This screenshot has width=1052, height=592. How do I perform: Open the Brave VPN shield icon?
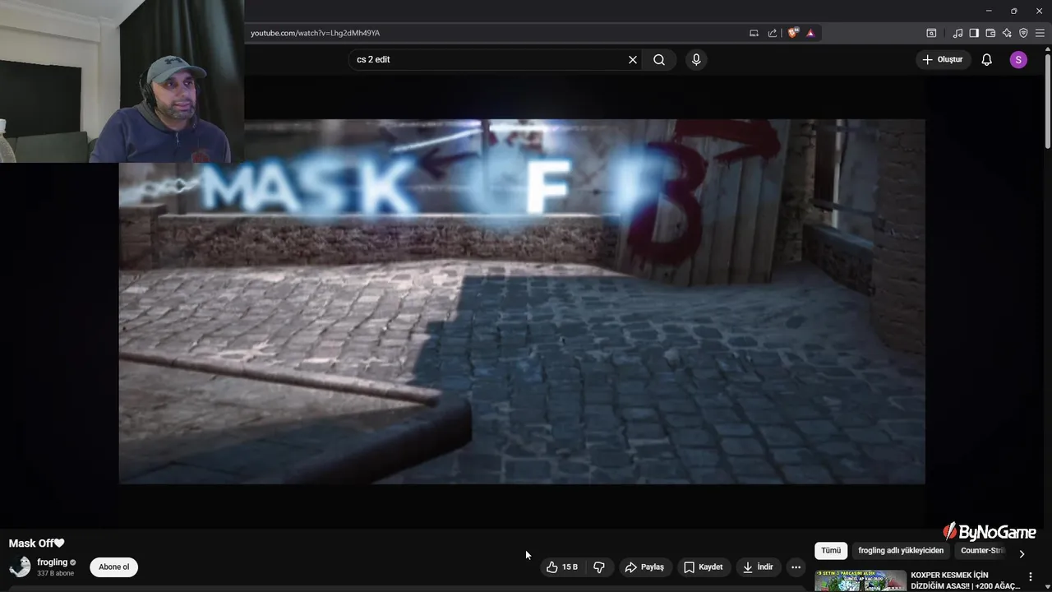tap(1023, 33)
